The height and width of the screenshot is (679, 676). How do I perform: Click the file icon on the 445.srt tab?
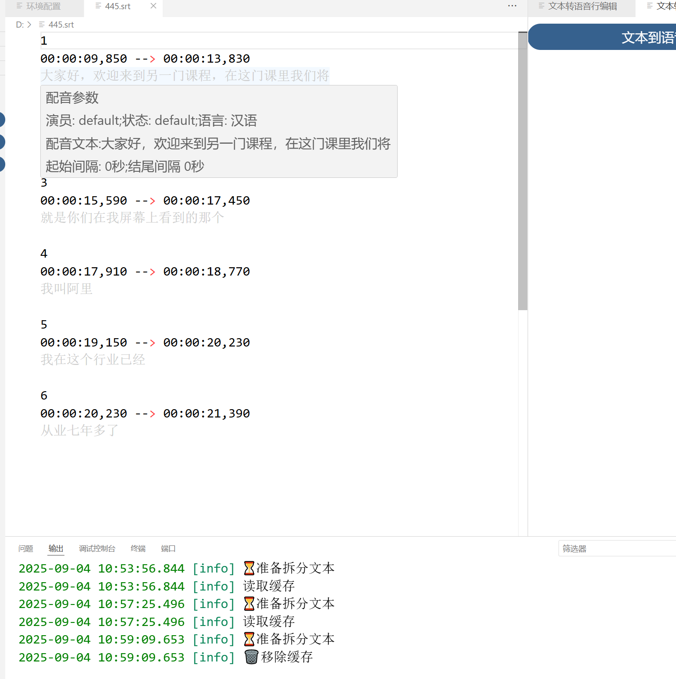tap(98, 6)
